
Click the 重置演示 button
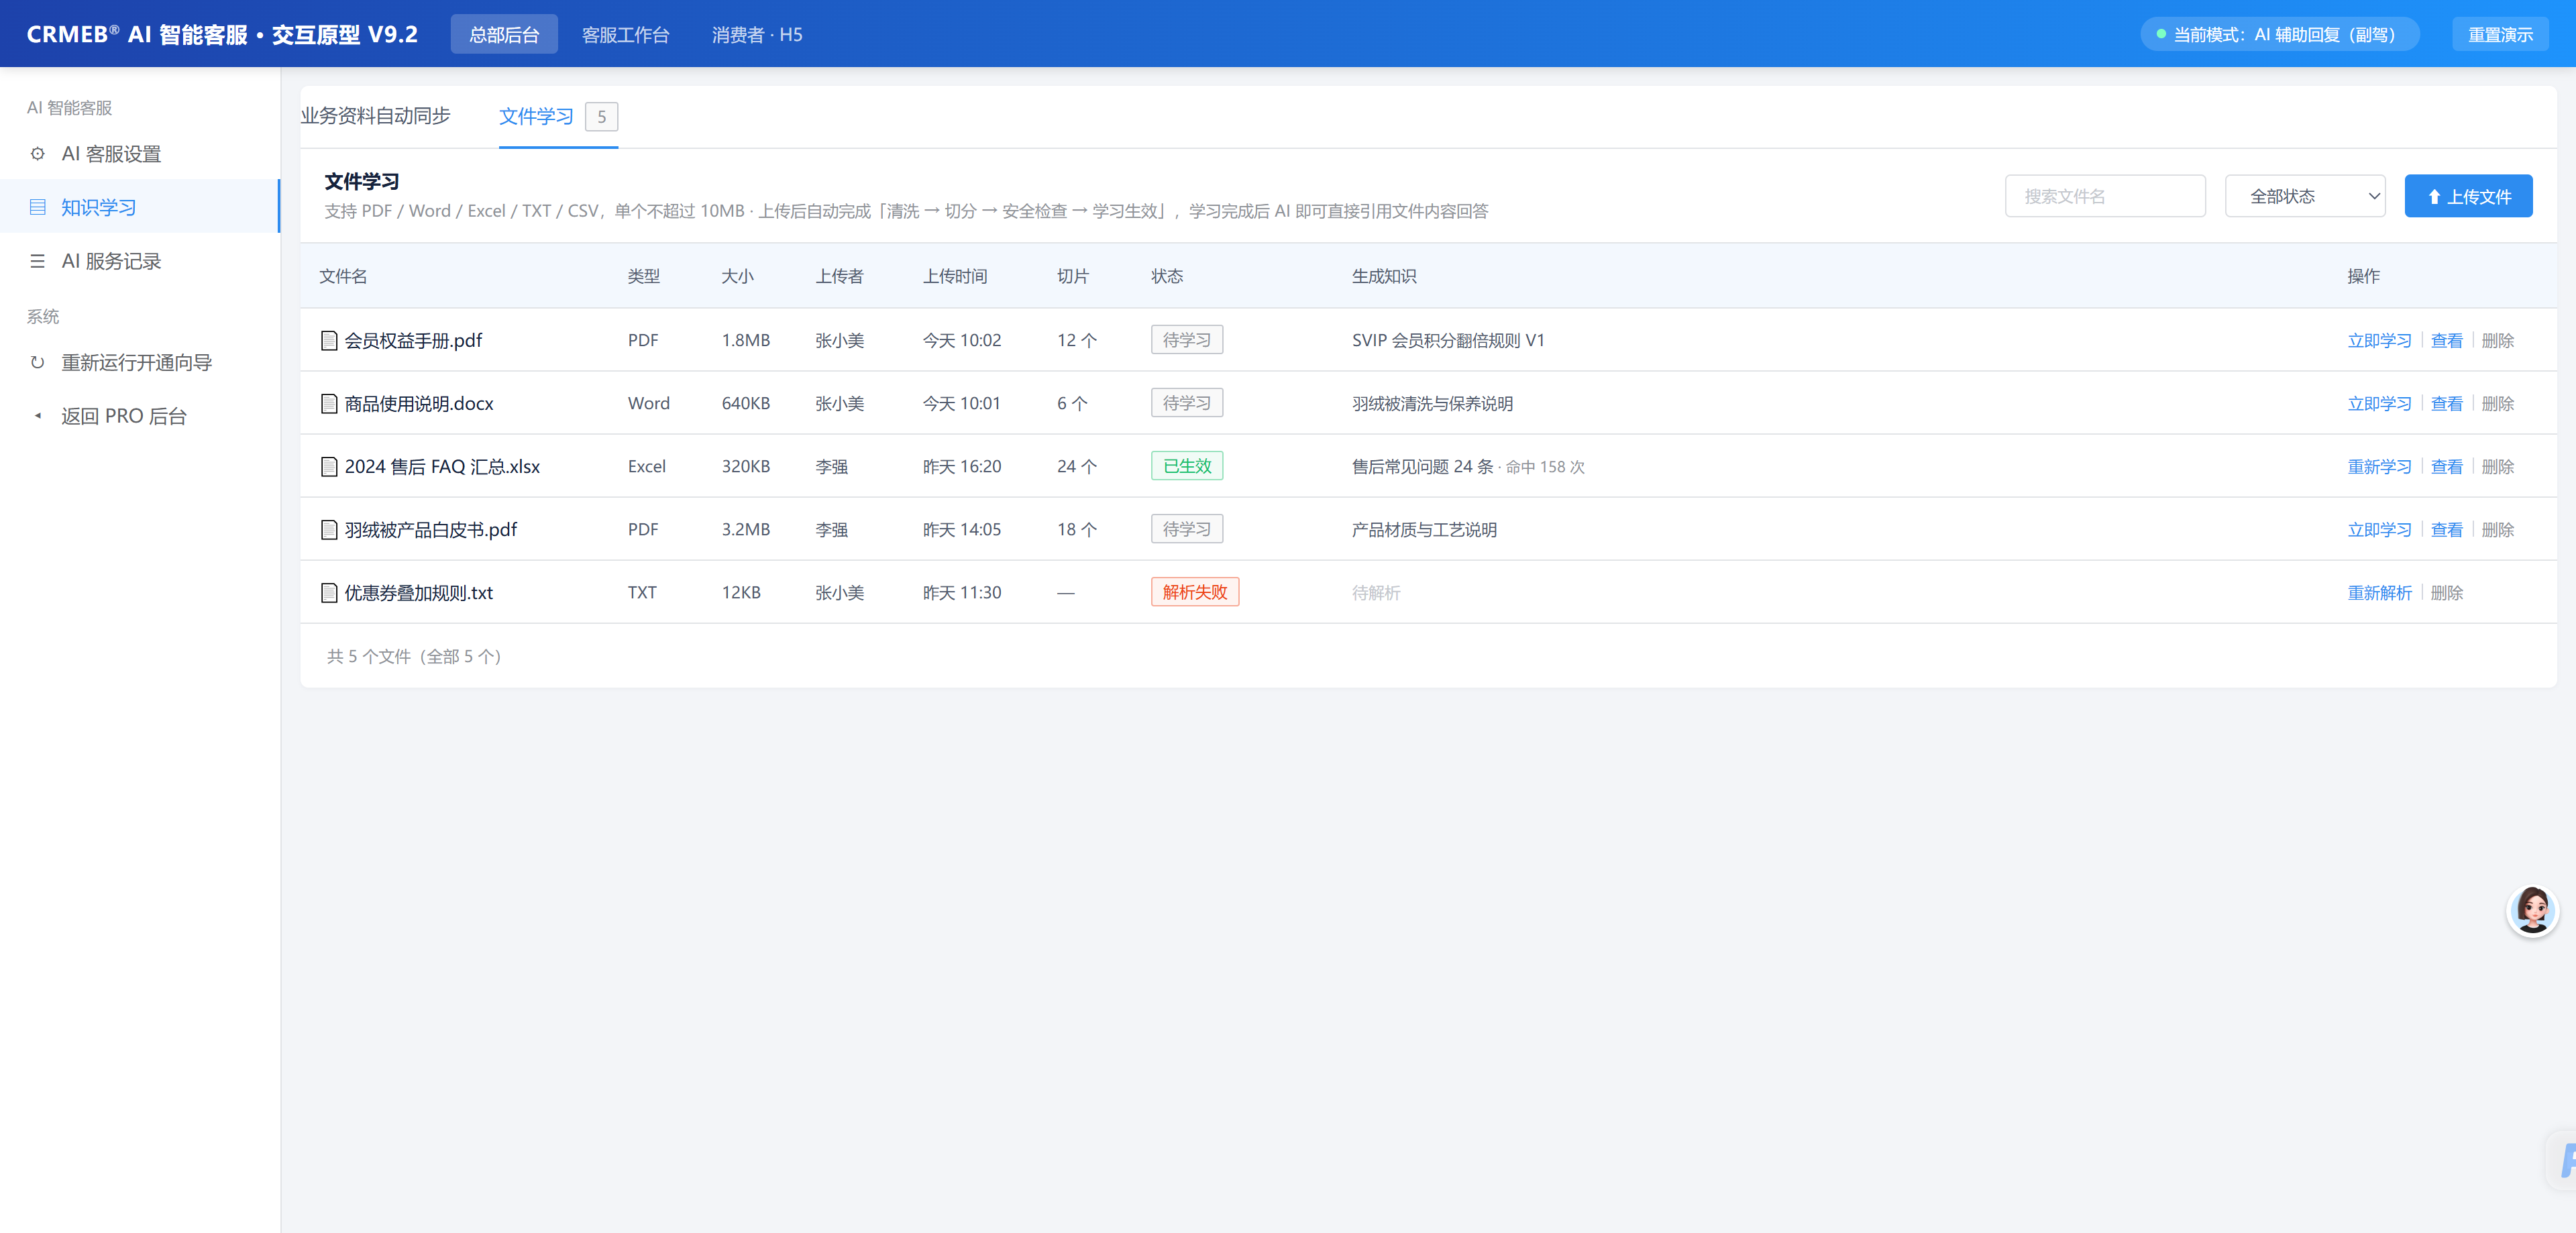click(x=2499, y=34)
